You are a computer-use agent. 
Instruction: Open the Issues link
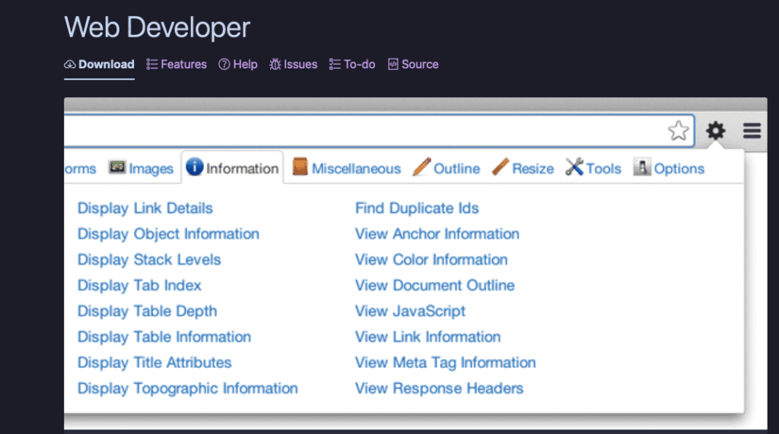(294, 65)
